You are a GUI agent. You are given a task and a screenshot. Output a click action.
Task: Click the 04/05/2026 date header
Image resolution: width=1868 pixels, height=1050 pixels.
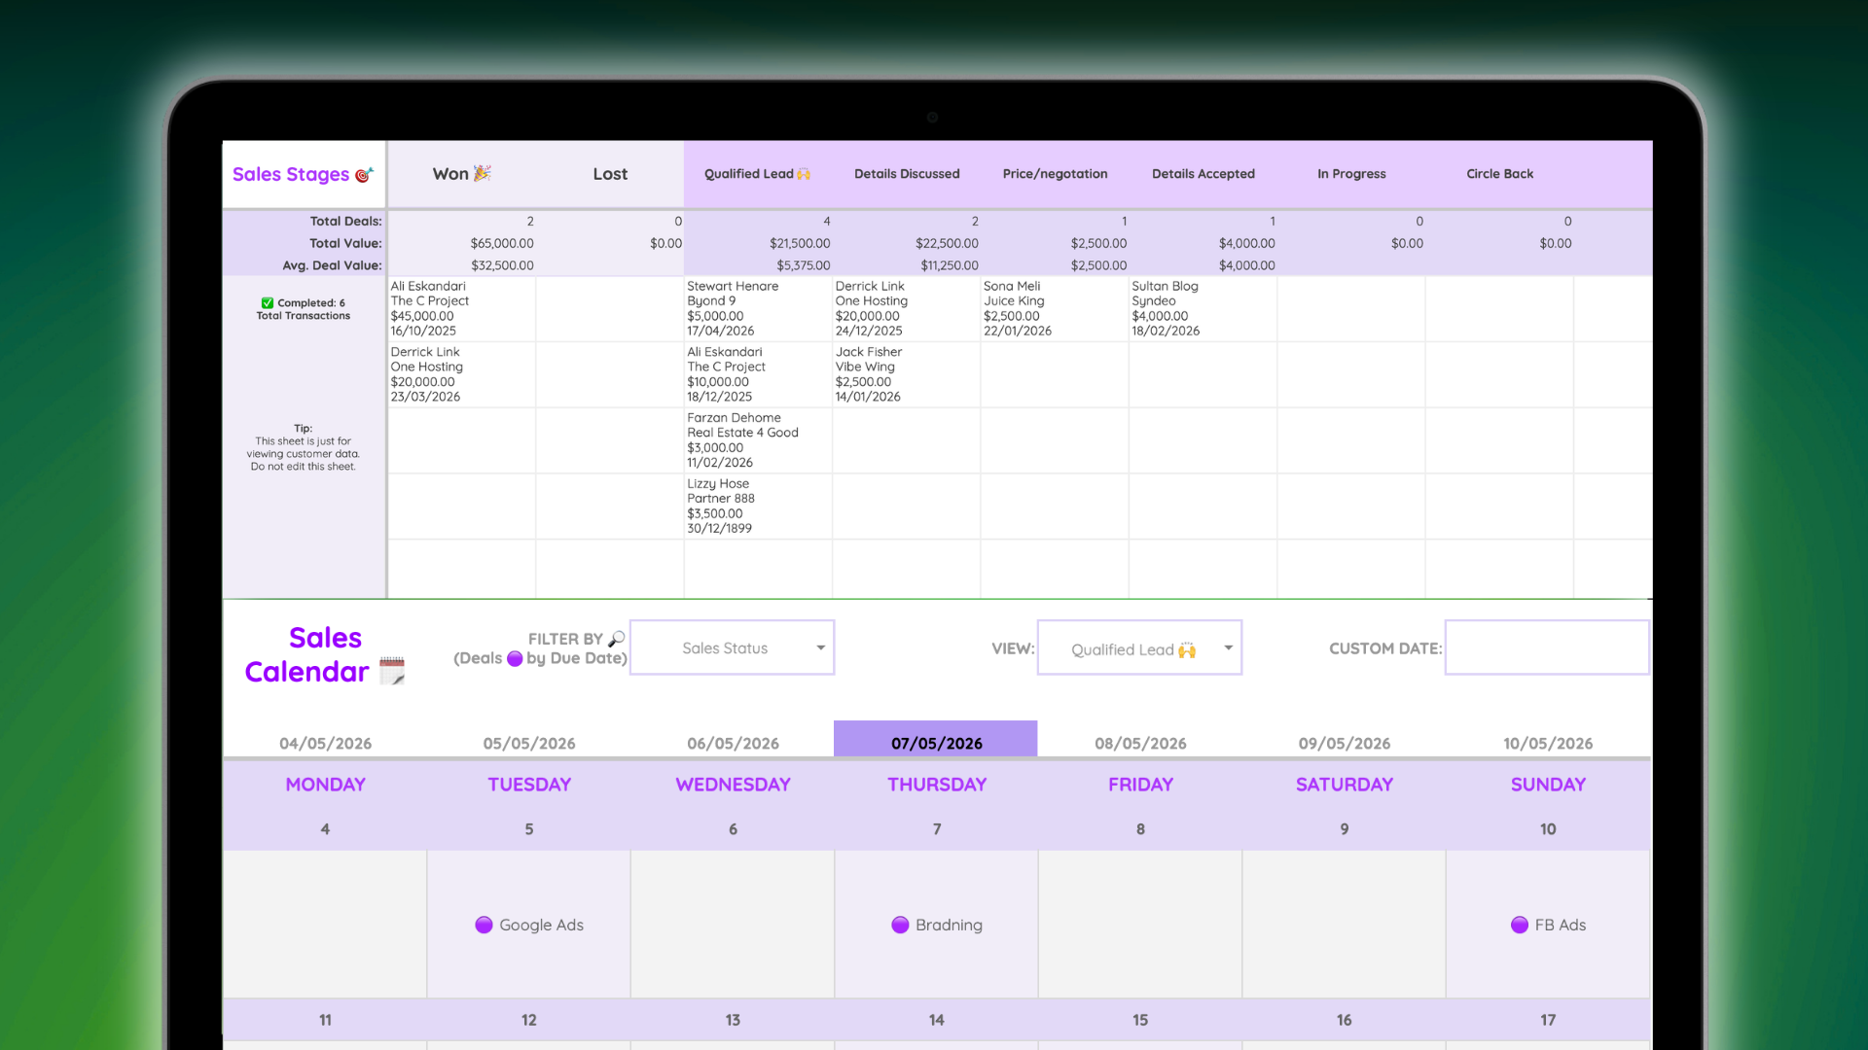pos(325,743)
